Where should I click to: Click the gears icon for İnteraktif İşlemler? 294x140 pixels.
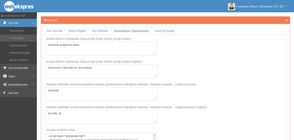click(x=5, y=85)
